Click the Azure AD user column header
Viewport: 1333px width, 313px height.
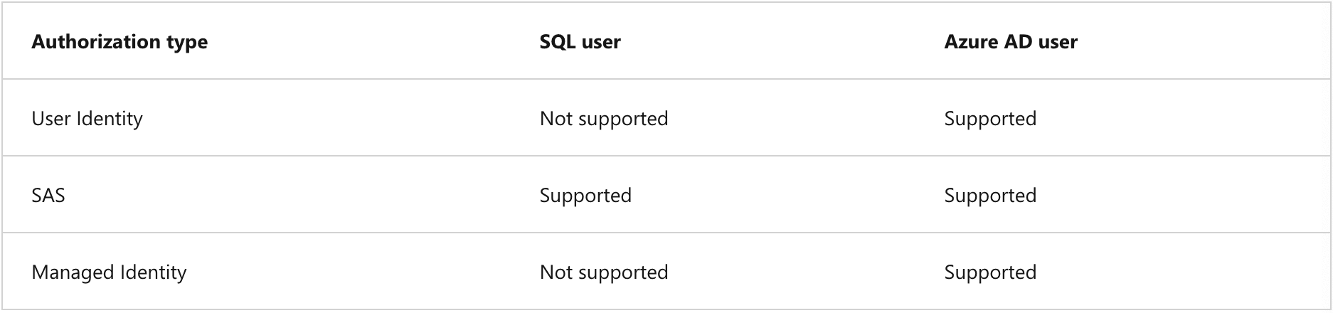click(1010, 42)
